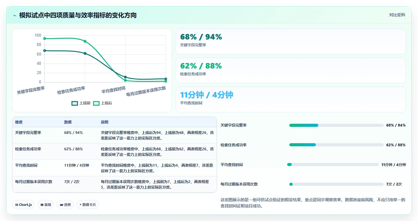Click the 68% / 94% table cell
The height and width of the screenshot is (221, 418).
pyautogui.click(x=73, y=132)
